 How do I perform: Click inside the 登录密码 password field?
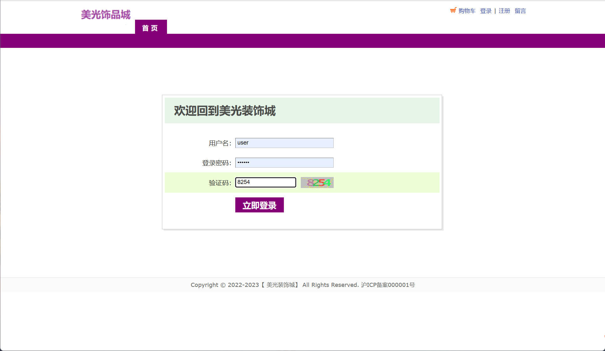pyautogui.click(x=284, y=163)
